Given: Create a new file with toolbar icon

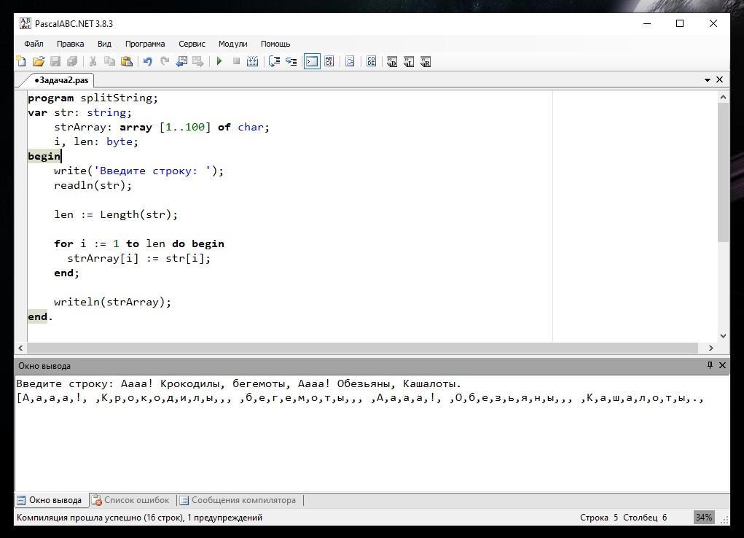Looking at the screenshot, I should point(21,62).
